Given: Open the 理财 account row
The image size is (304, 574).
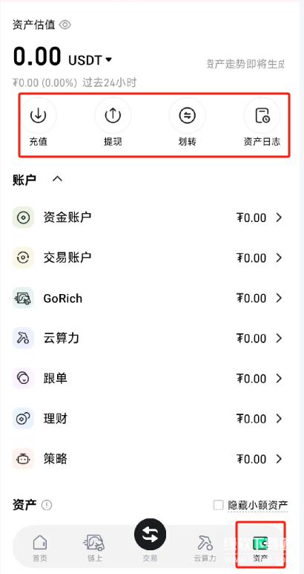Looking at the screenshot, I should (x=148, y=418).
